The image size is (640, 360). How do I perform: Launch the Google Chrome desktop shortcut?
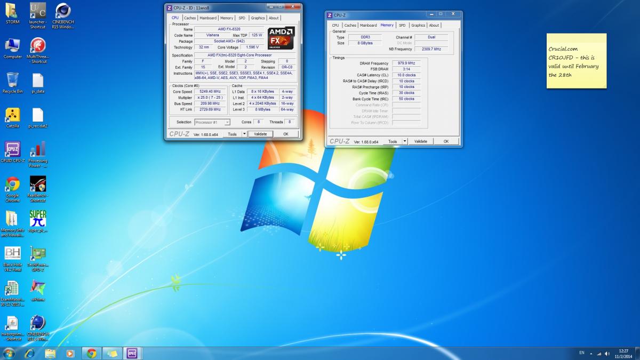click(12, 189)
